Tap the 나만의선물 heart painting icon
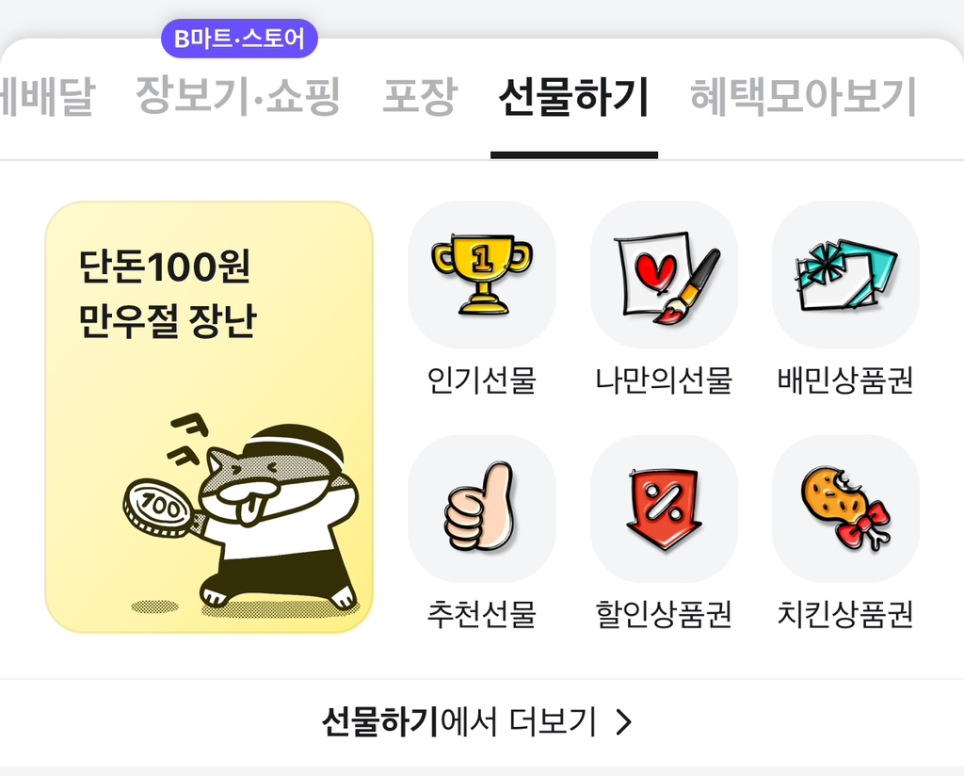Screen dimensions: 964x776 click(664, 274)
